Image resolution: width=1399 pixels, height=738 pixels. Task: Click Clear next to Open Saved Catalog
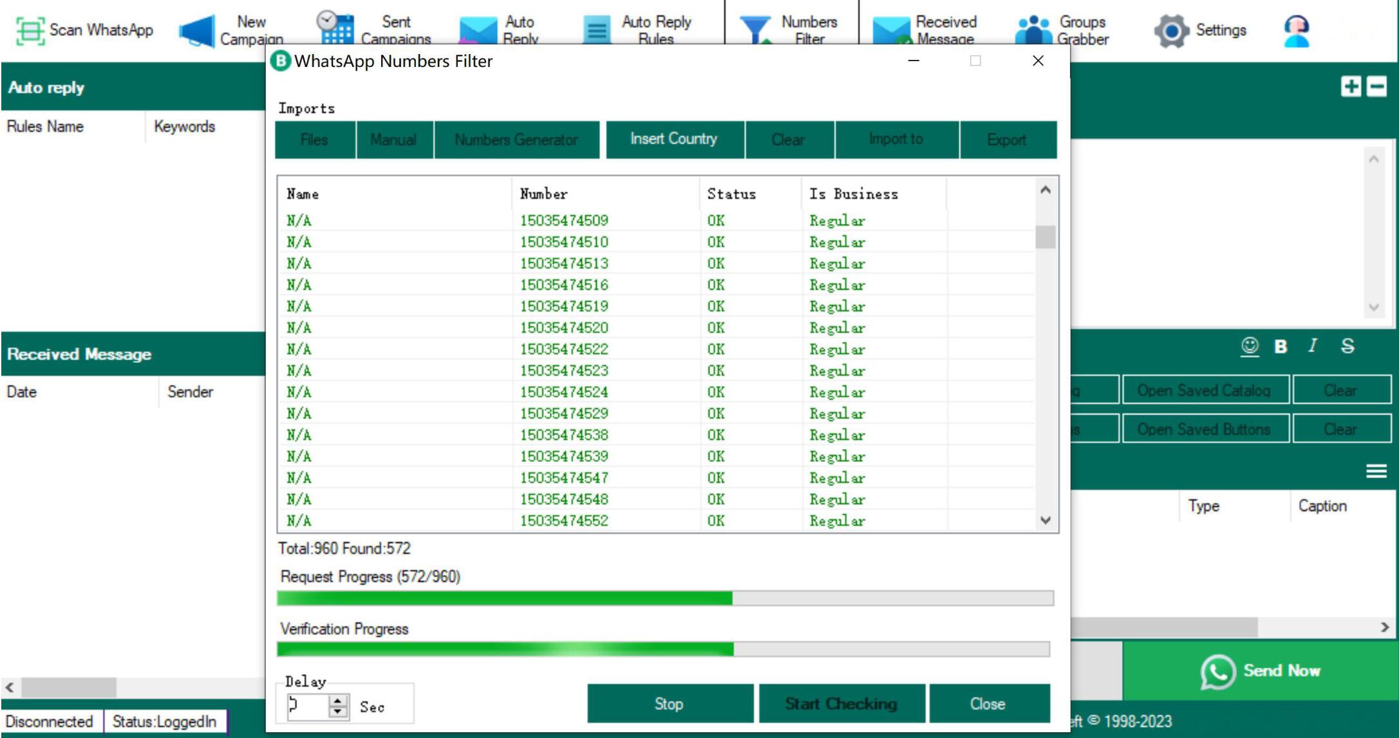point(1341,391)
